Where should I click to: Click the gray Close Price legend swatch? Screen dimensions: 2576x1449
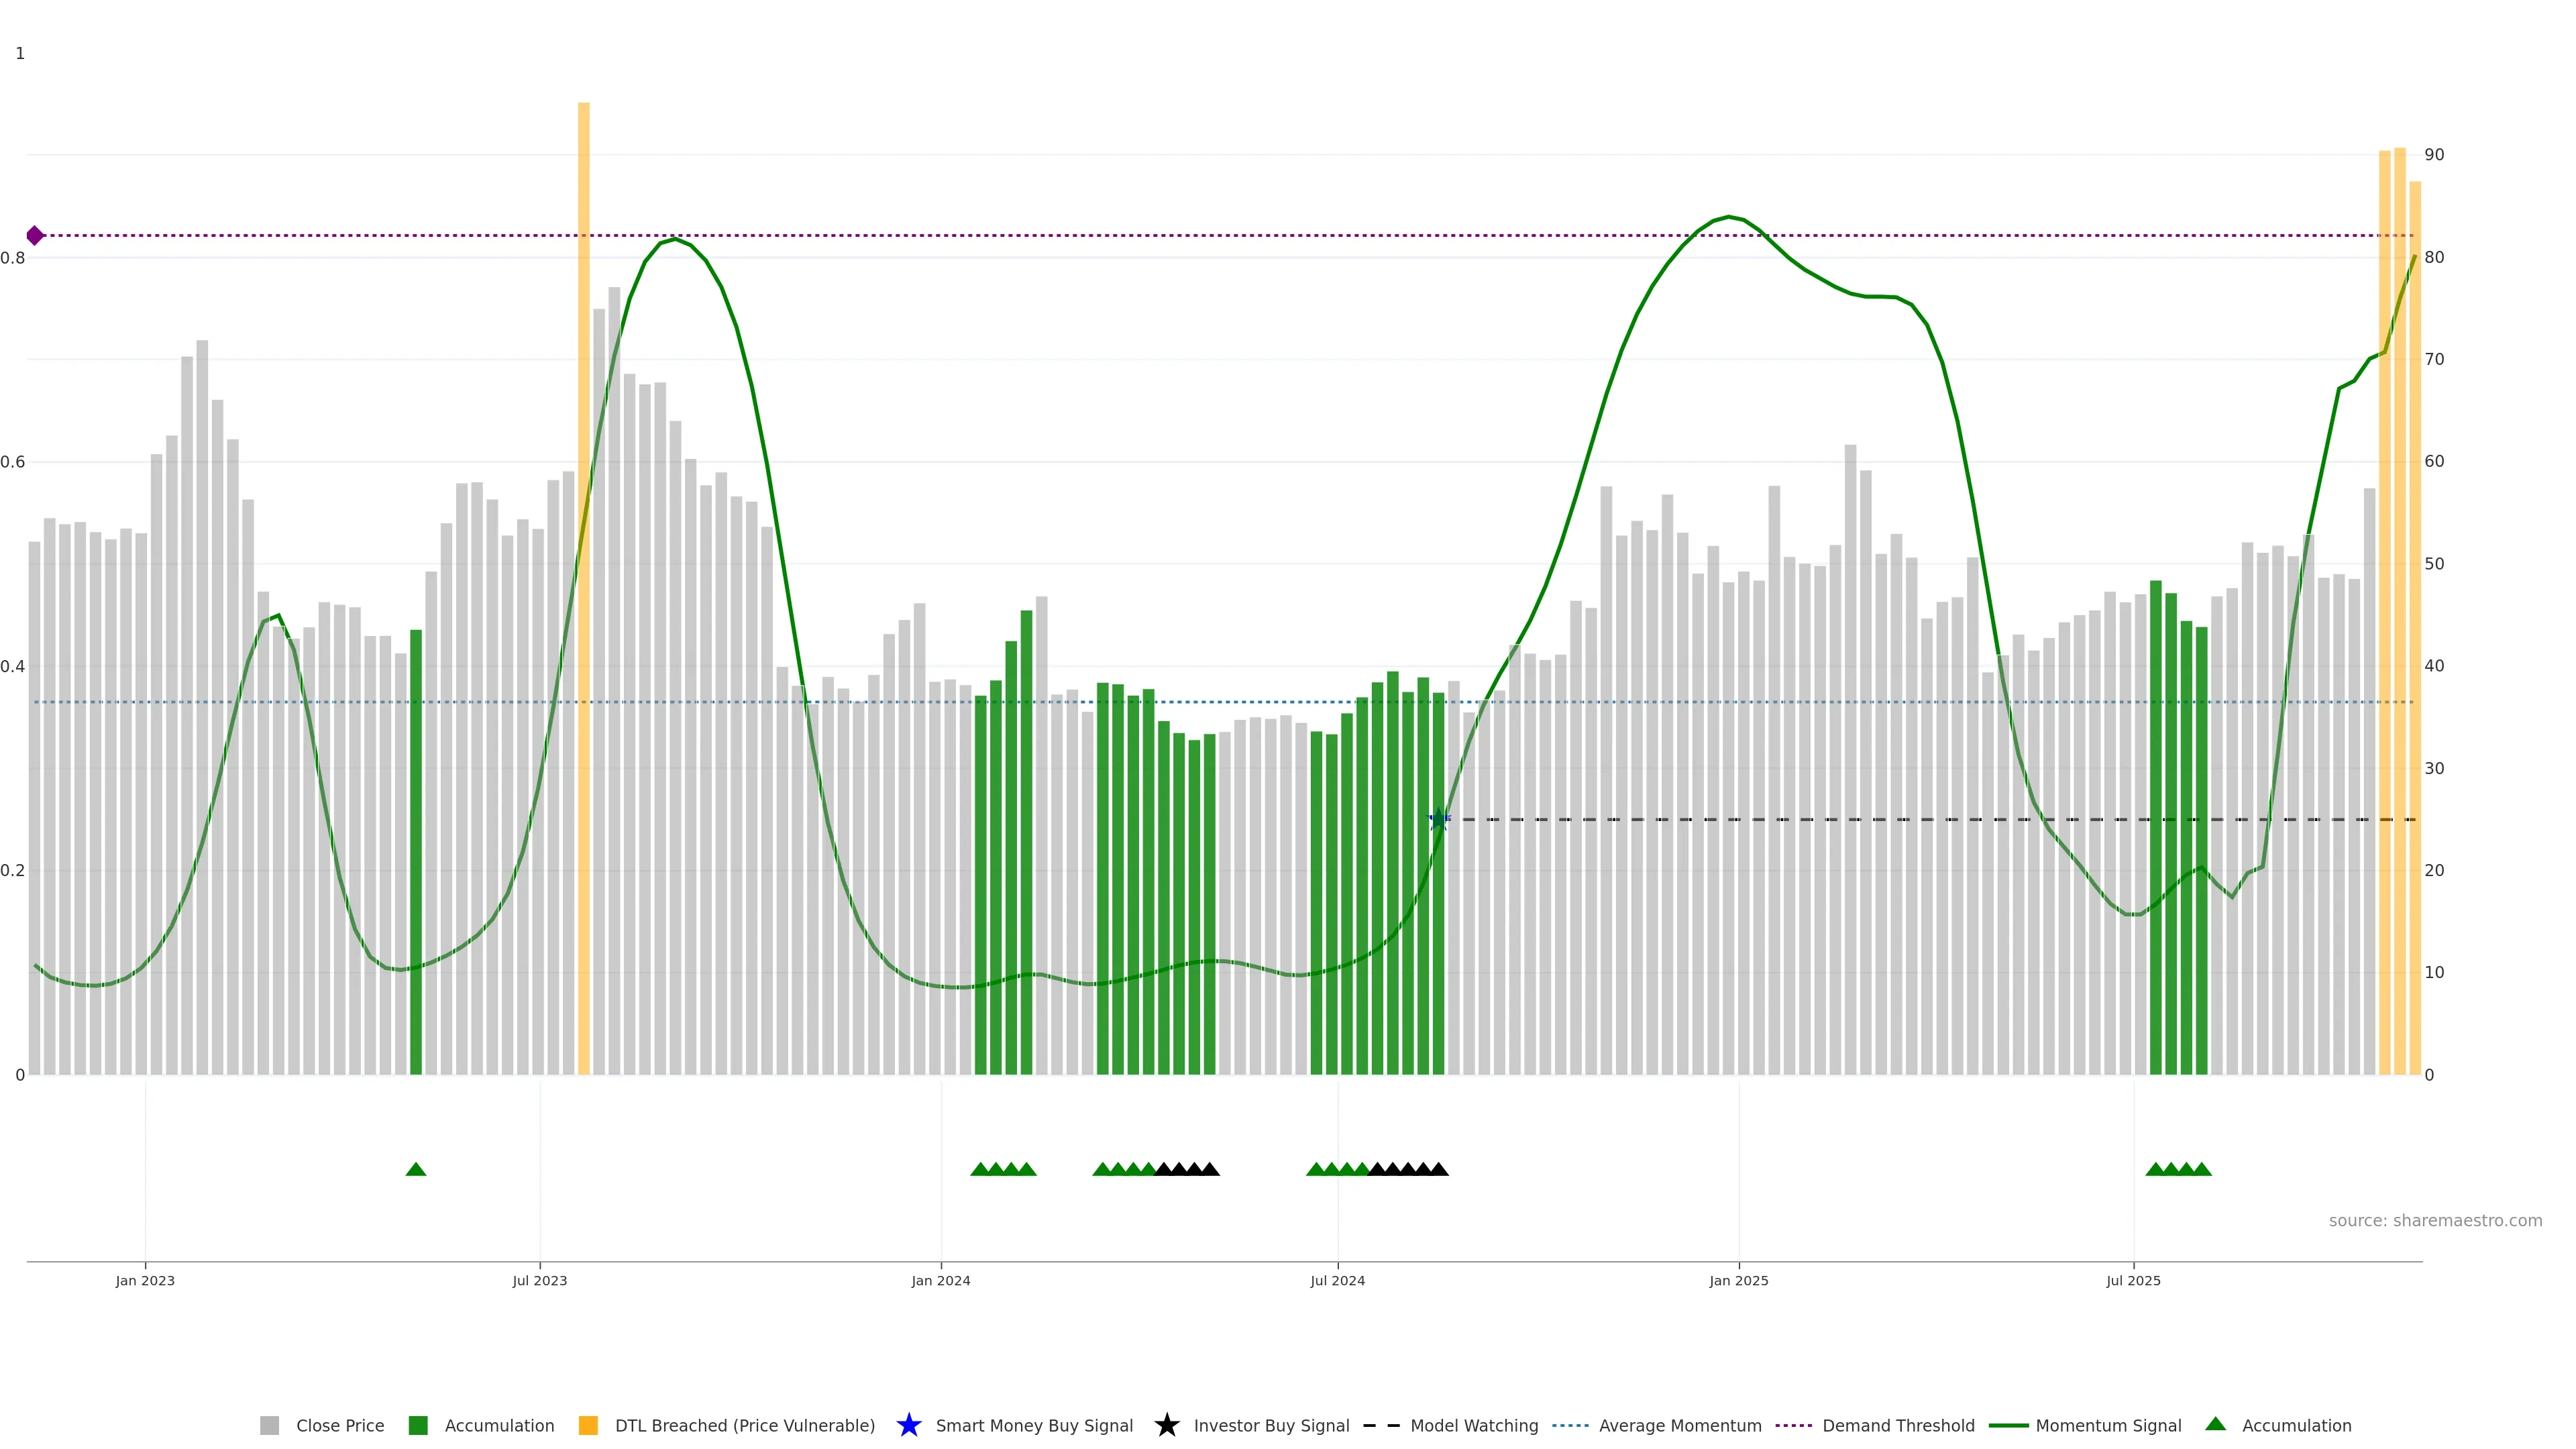[x=269, y=1425]
